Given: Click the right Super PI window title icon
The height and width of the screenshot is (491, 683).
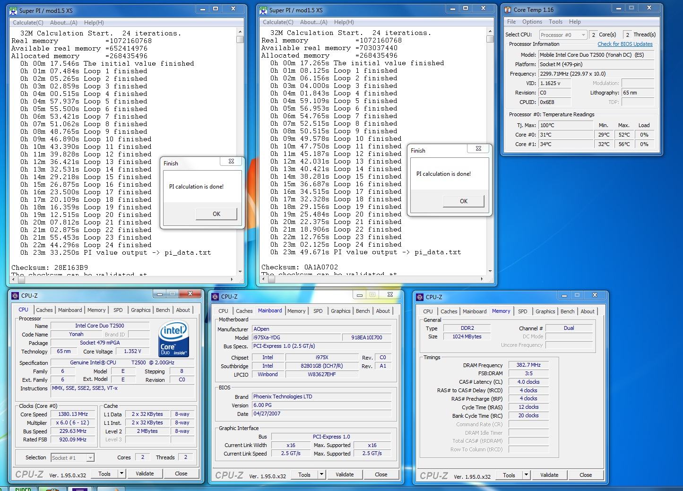Looking at the screenshot, I should (x=263, y=10).
